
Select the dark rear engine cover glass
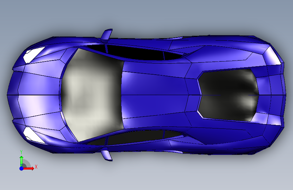pos(228,95)
